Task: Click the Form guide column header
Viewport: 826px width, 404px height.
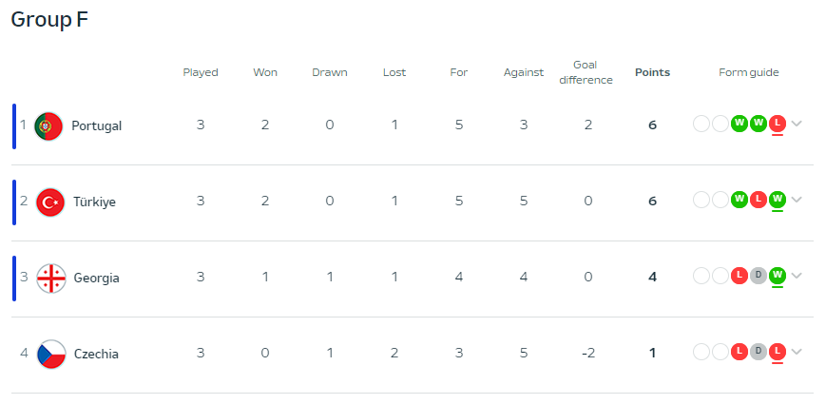Action: (749, 72)
